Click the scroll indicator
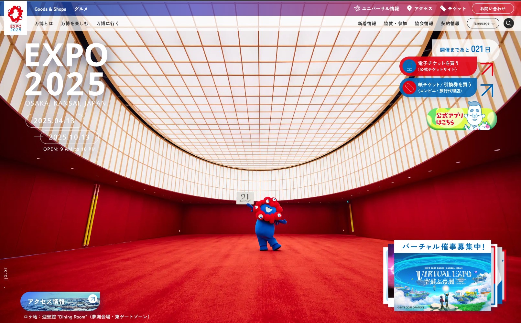The width and height of the screenshot is (521, 323). pyautogui.click(x=5, y=277)
